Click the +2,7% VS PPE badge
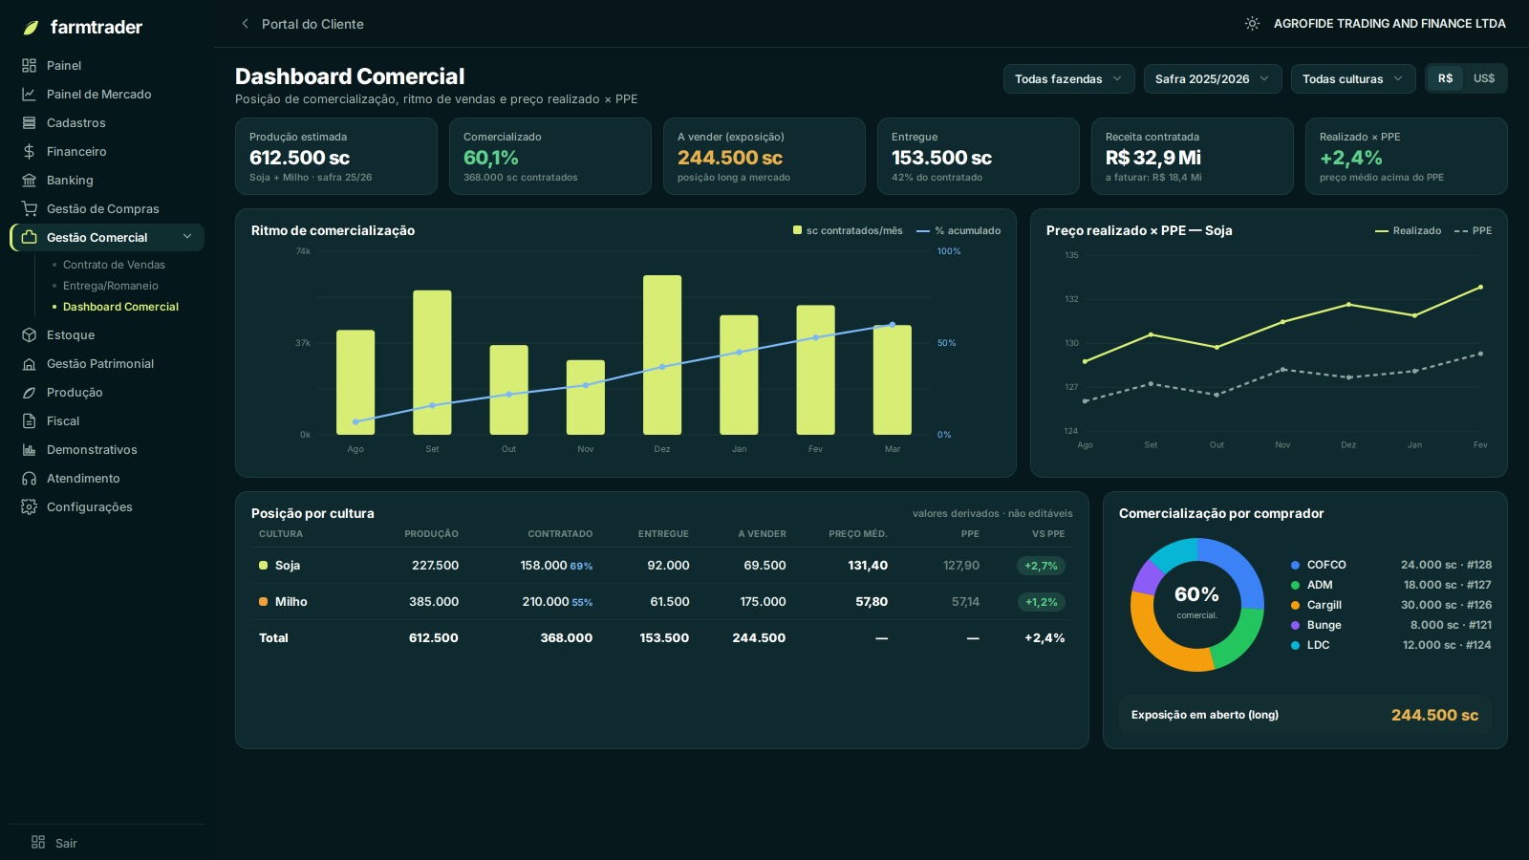This screenshot has width=1529, height=860. click(1041, 566)
